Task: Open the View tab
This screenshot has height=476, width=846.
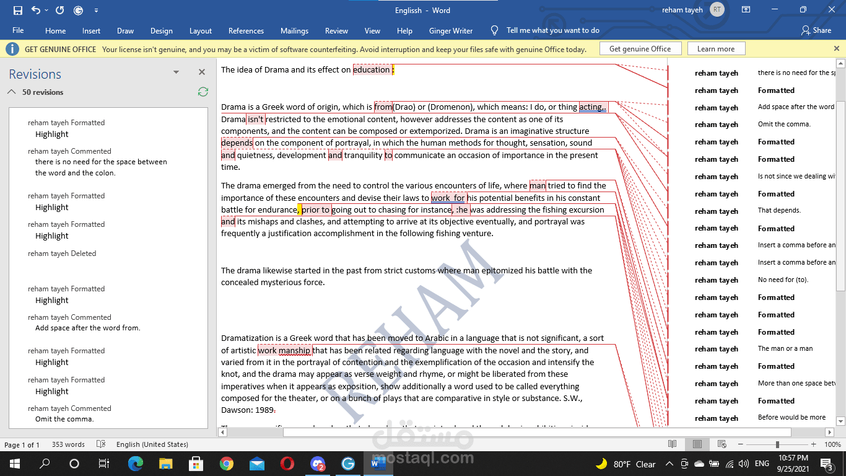Action: pos(373,30)
